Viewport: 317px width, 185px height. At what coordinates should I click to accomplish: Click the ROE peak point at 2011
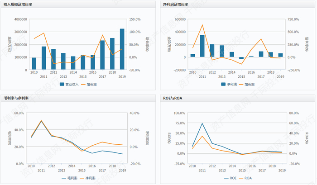[x=202, y=123]
